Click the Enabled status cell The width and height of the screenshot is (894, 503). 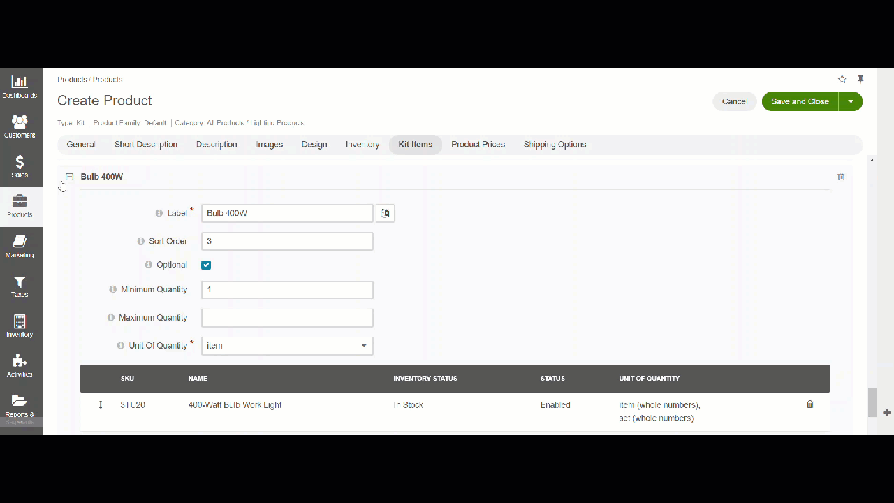[555, 405]
